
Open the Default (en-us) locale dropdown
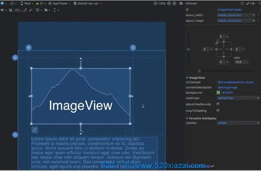[88, 3]
